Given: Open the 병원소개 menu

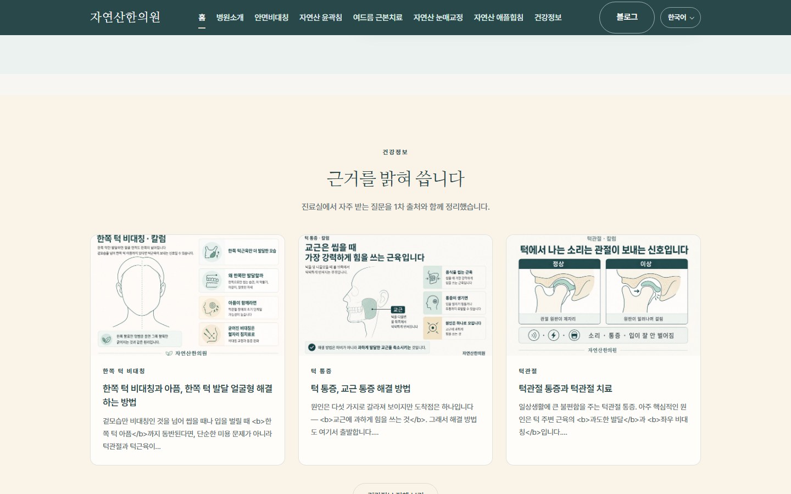Looking at the screenshot, I should (230, 18).
